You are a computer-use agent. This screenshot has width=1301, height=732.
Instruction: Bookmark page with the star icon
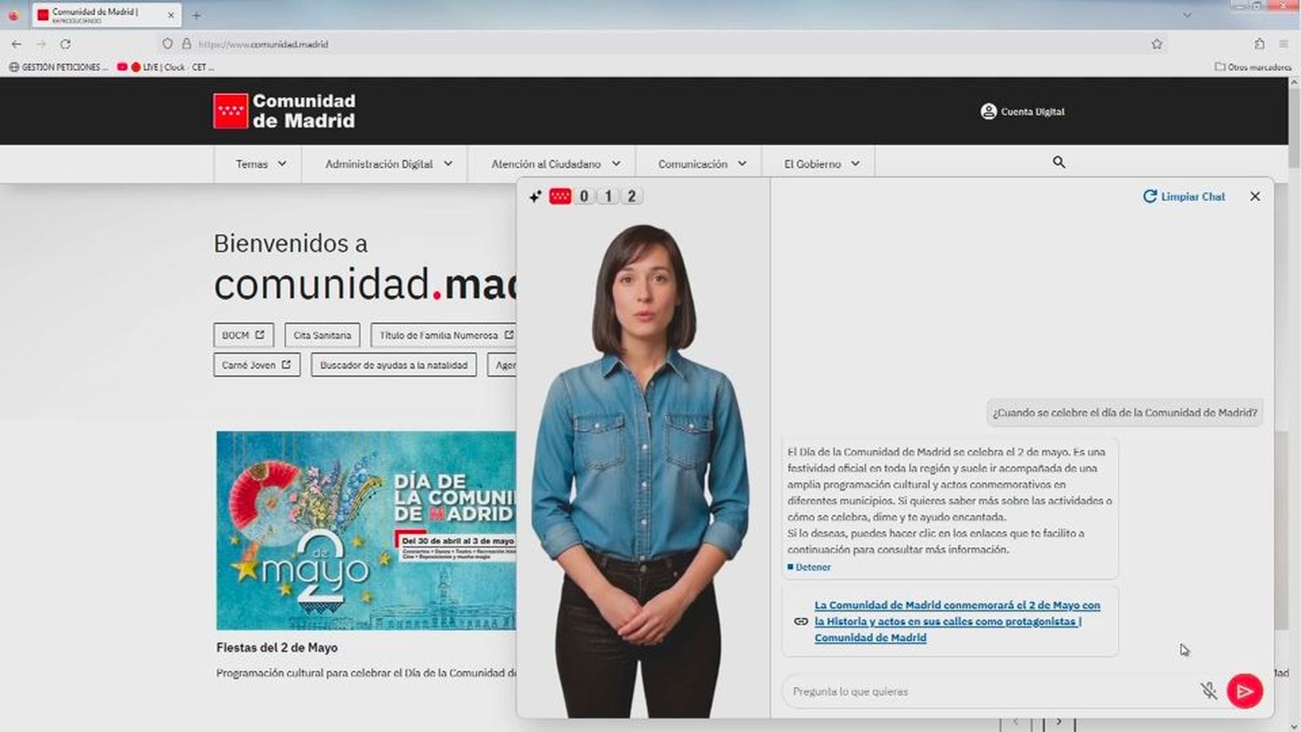1156,44
